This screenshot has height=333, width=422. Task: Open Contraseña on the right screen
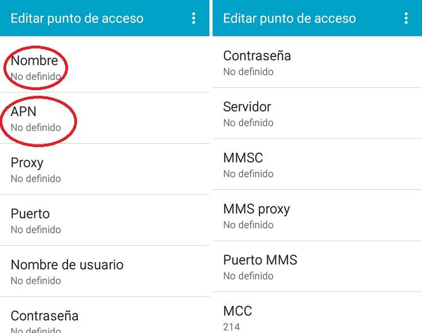[317, 62]
